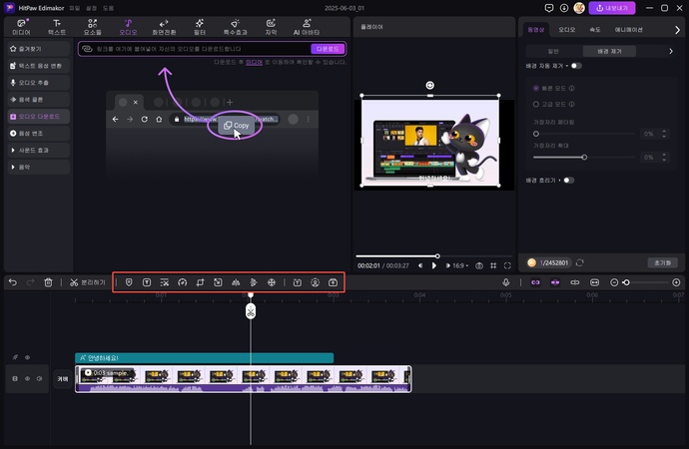689x449 pixels.
Task: Click the undo arrow in timeline toolbar
Action: 12,283
